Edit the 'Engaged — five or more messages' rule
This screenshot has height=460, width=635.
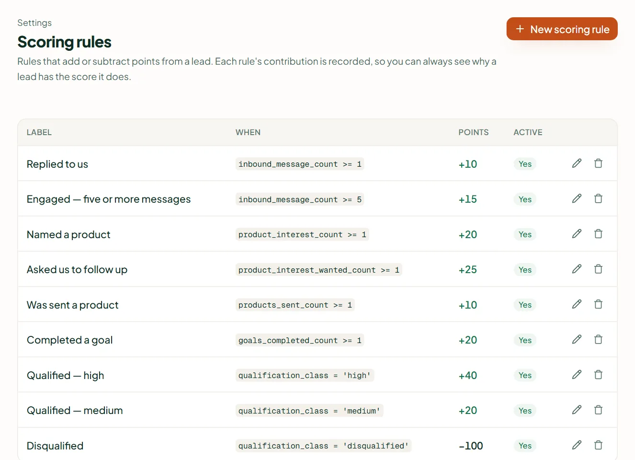(577, 198)
